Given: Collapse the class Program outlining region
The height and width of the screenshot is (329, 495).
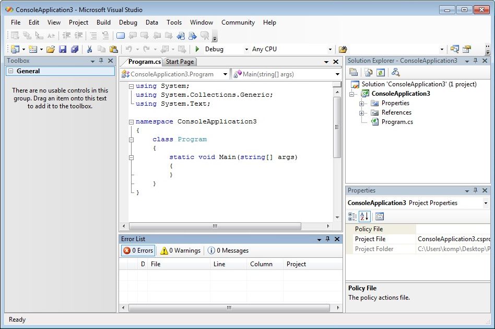Looking at the screenshot, I should pyautogui.click(x=132, y=140).
